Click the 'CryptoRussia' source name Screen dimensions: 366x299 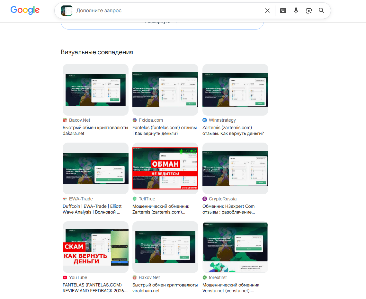point(223,199)
